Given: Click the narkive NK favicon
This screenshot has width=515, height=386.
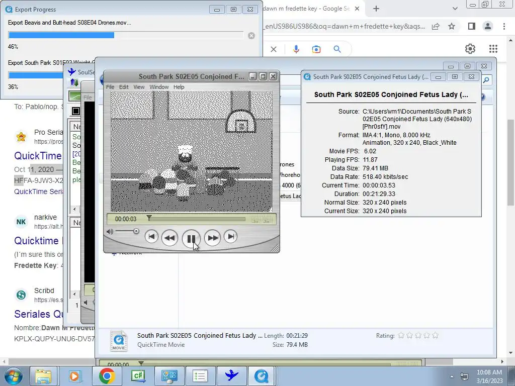Looking at the screenshot, I should click(21, 222).
